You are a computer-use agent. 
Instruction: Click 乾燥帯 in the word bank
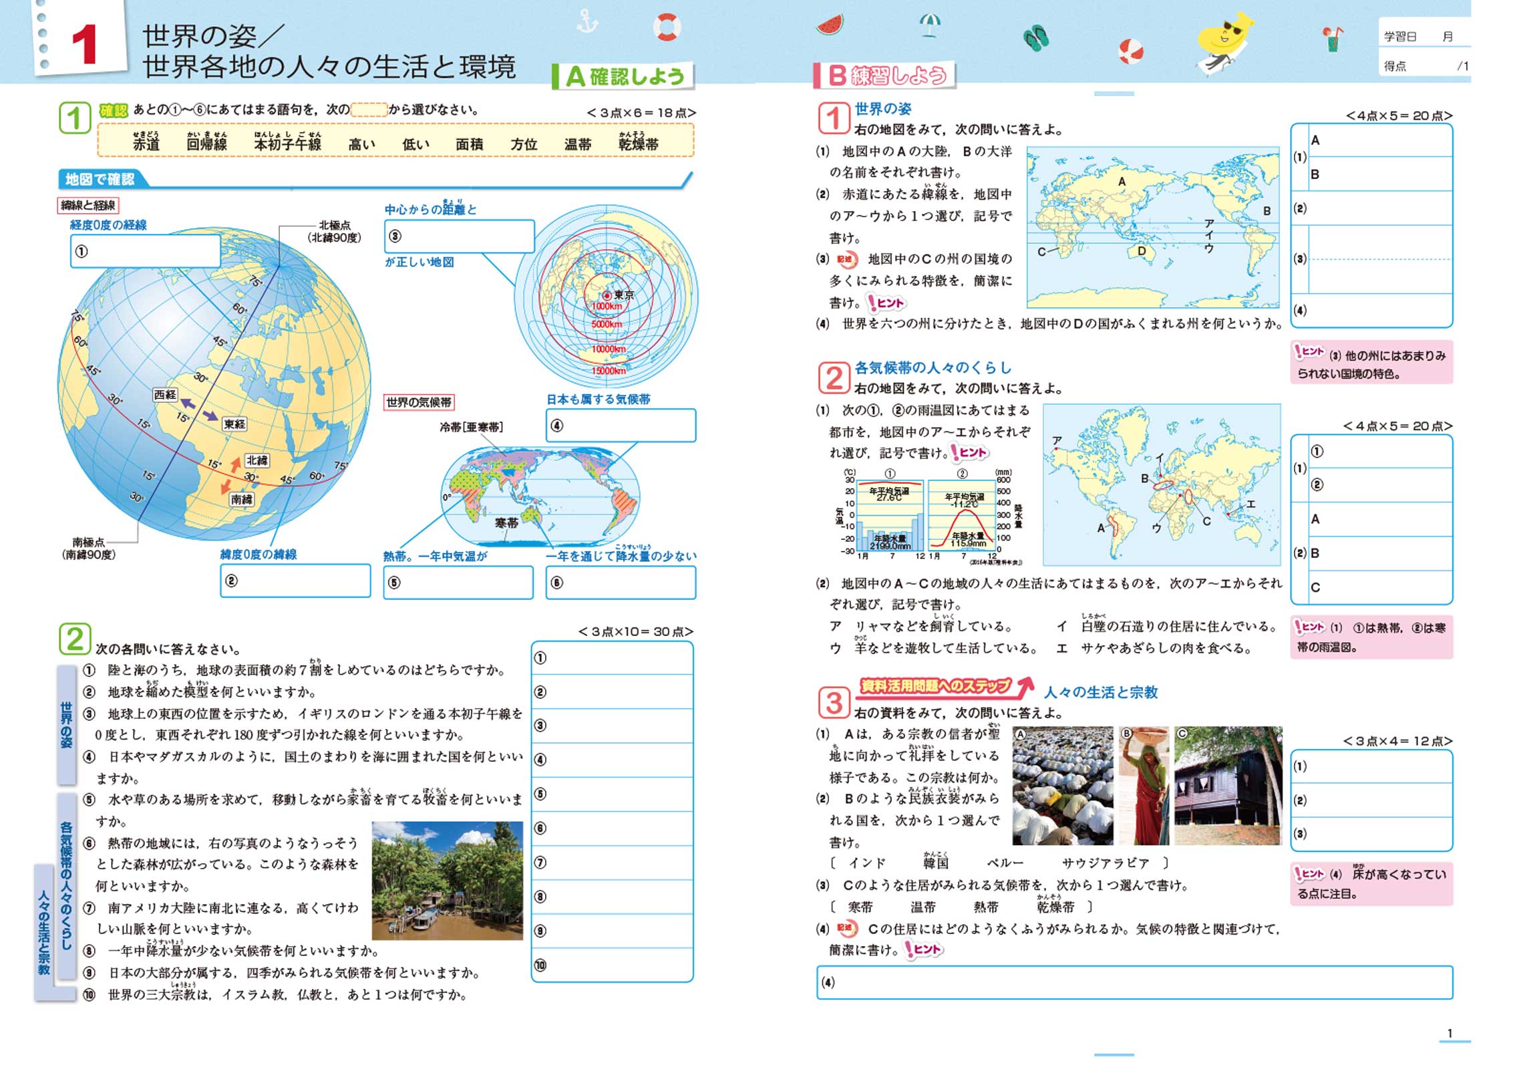coord(639,144)
